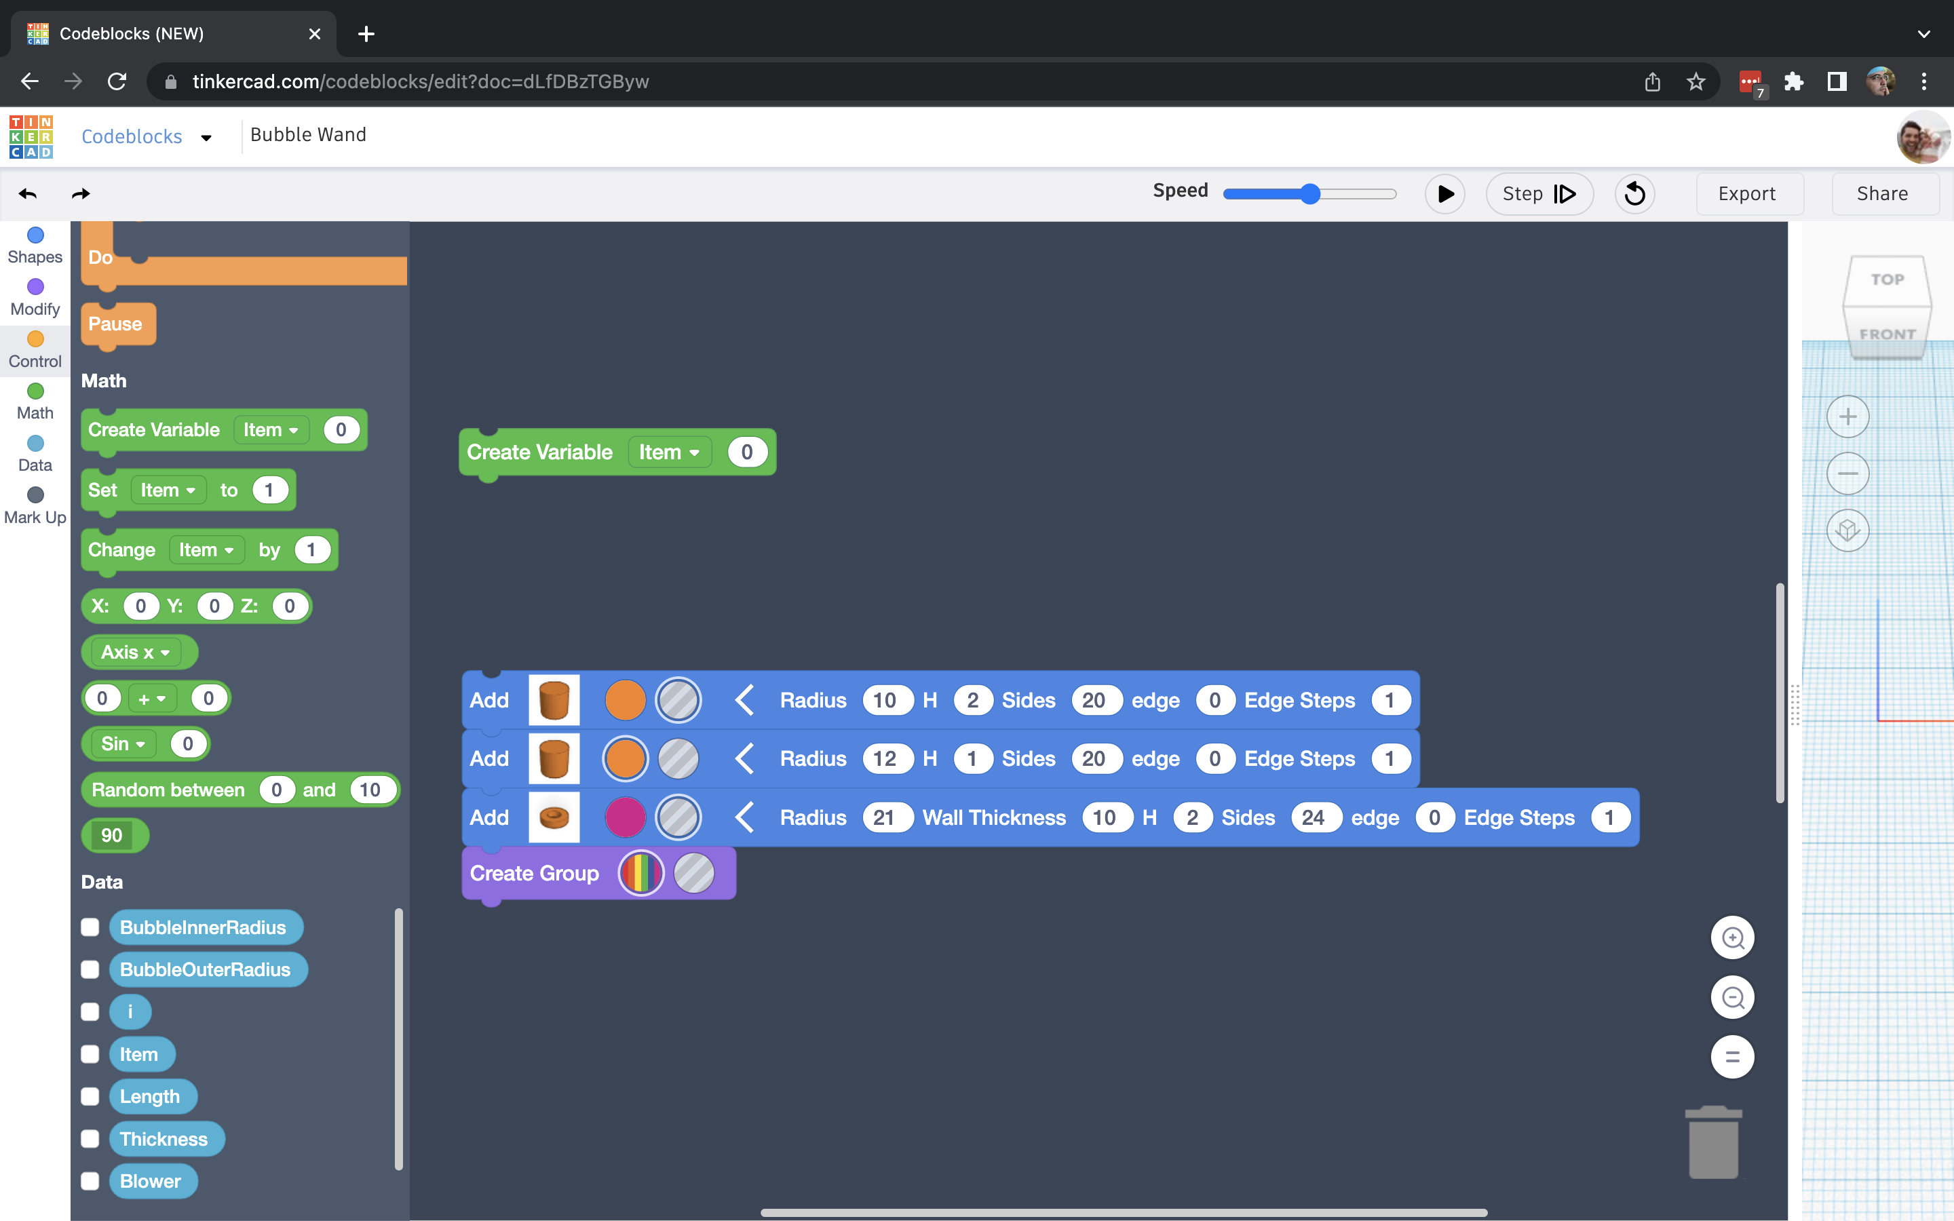This screenshot has width=1954, height=1221.
Task: Open Item dropdown in workspace Create Variable block
Action: (670, 452)
